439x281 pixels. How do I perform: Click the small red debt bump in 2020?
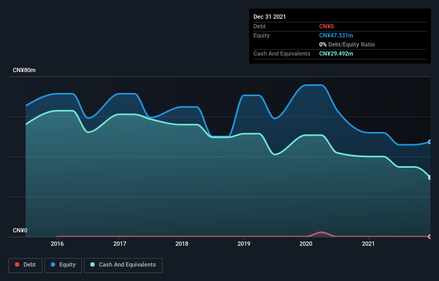point(321,233)
